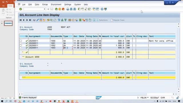
Task: Click the Save diskette icon
Action: [x=52, y=9]
